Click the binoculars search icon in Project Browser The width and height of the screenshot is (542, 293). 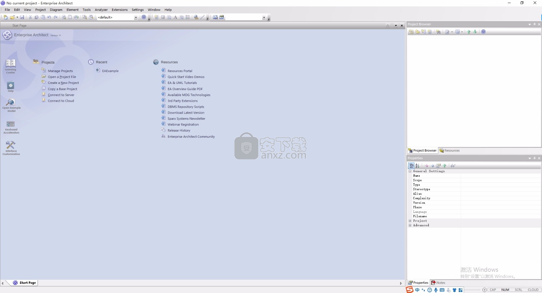point(438,32)
